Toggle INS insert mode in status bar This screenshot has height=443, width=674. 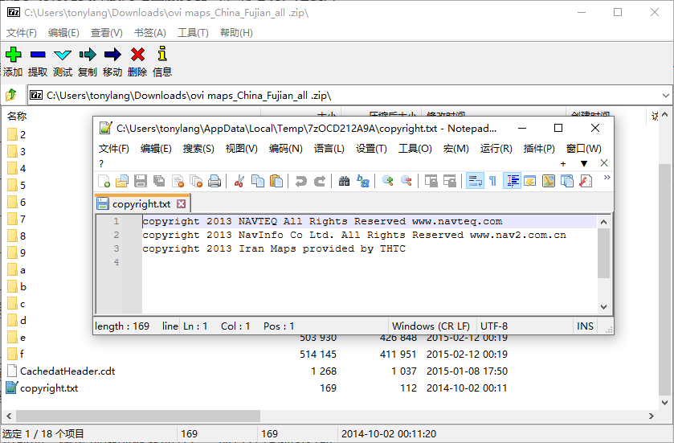585,326
